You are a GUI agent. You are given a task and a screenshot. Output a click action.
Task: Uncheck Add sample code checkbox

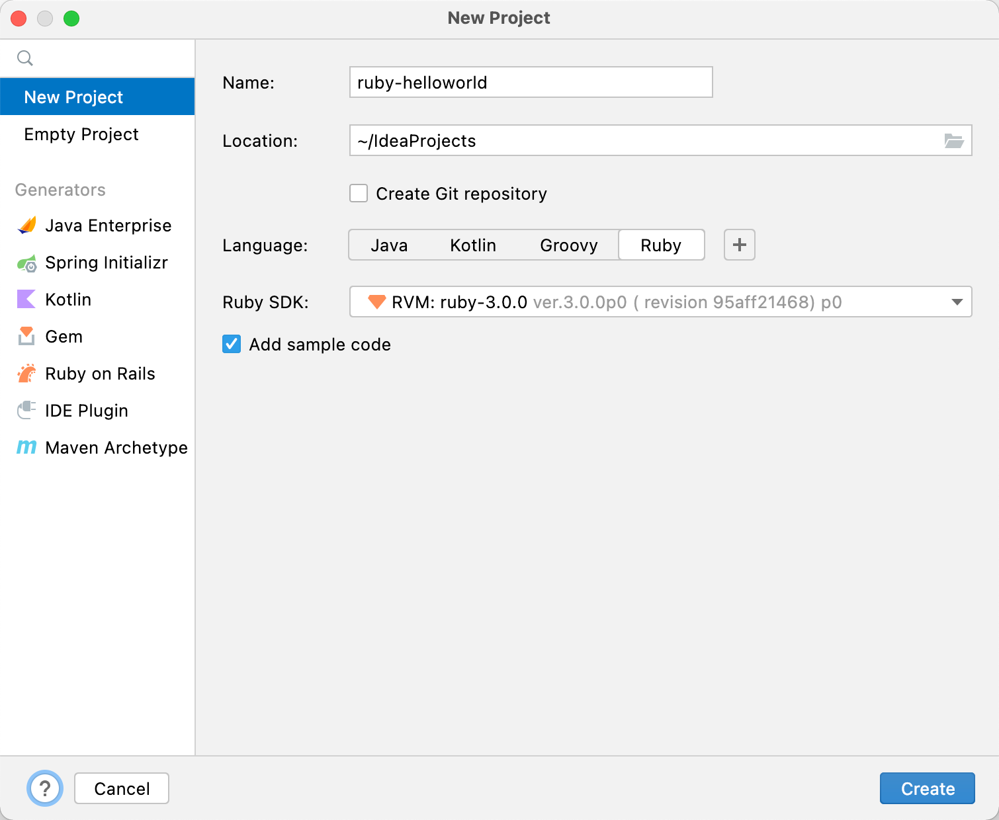point(232,344)
